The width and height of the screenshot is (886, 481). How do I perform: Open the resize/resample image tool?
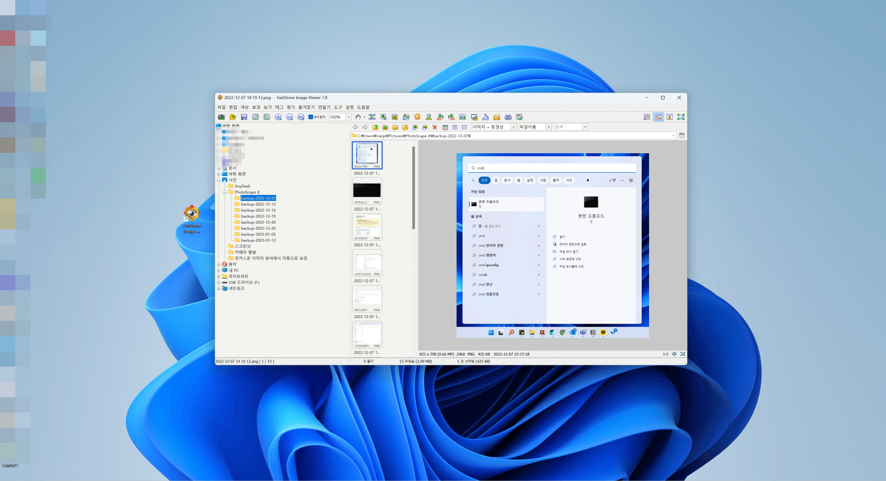(383, 117)
